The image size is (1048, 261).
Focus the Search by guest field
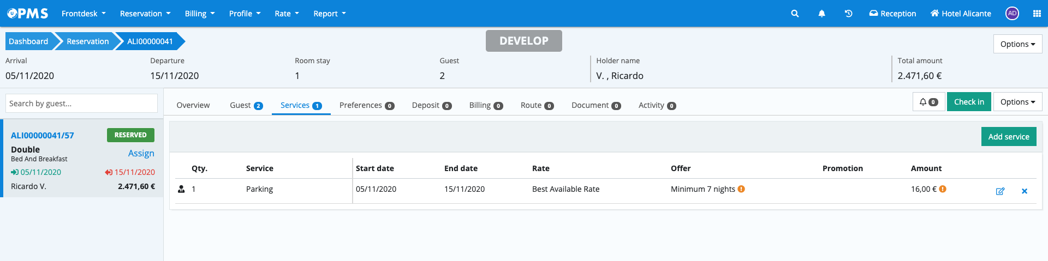pos(82,104)
